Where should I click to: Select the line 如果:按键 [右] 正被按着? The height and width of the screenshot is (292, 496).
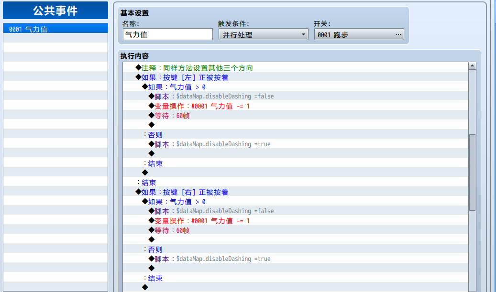coord(296,192)
